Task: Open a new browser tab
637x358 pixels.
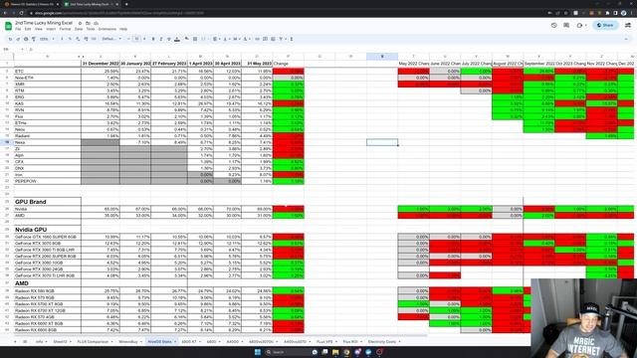Action: pos(126,4)
